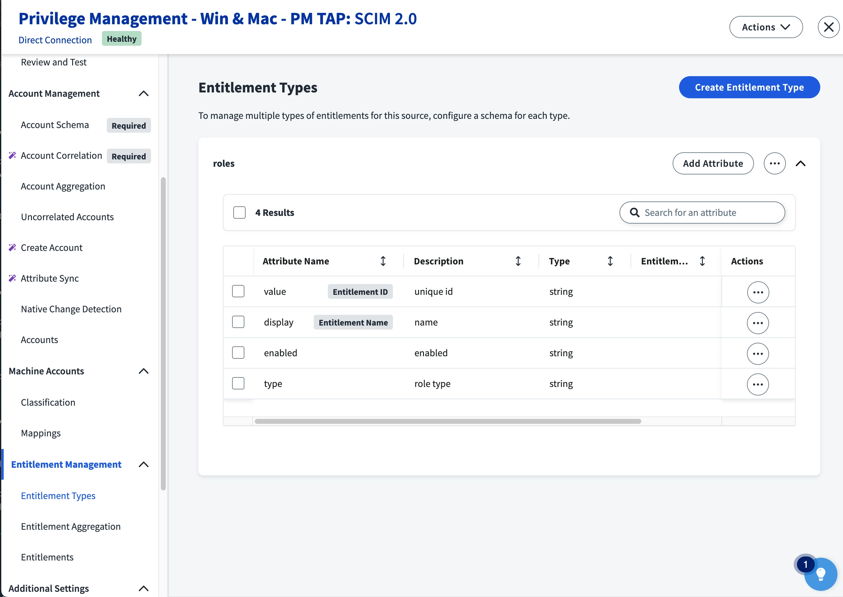Sort by Description column arrows
The height and width of the screenshot is (597, 843).
518,261
